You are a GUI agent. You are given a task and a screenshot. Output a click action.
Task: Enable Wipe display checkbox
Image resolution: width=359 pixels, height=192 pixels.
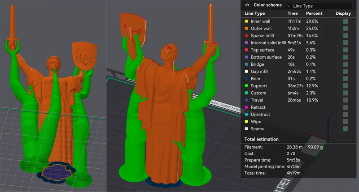coord(345,122)
